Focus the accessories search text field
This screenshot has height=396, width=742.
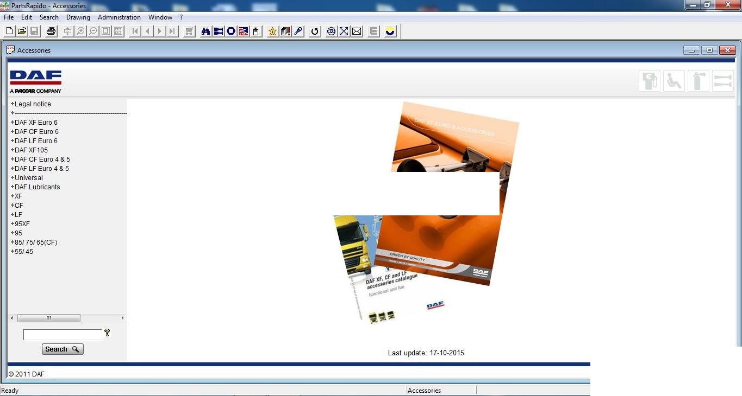63,334
